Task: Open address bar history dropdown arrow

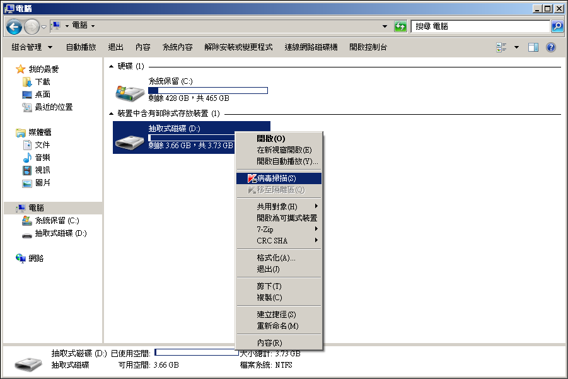Action: tap(385, 26)
